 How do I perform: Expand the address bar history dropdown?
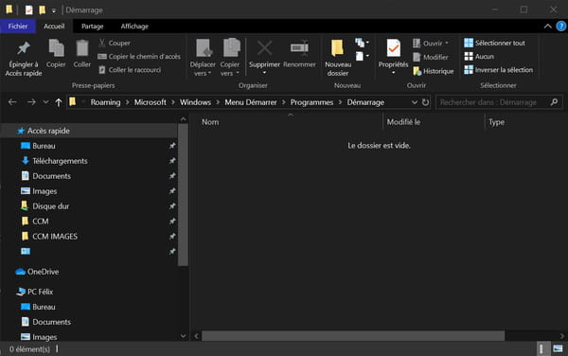click(x=415, y=102)
